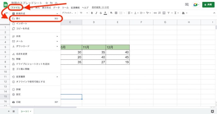This screenshot has width=217, height=114.
Task: Open the vertical align dropdown
Action: (x=136, y=13)
